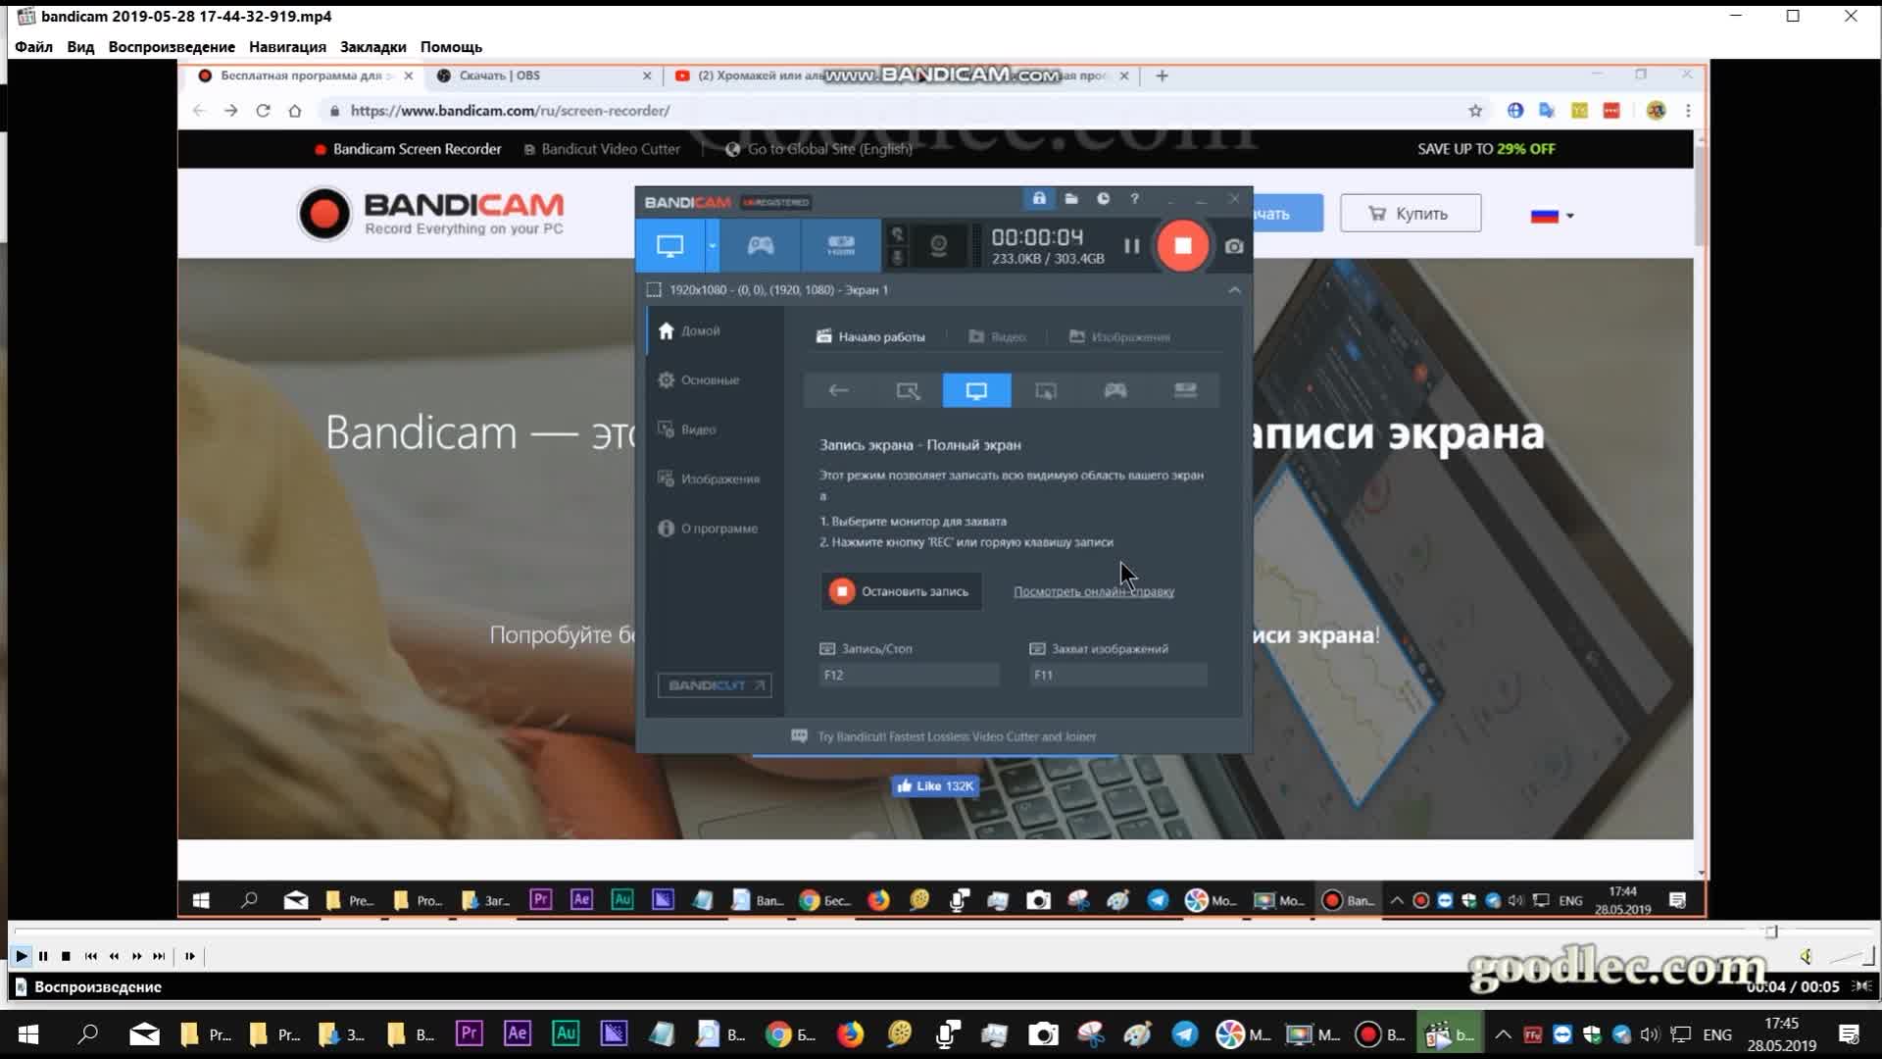Click the 00:04 / 00:05 time display

pyautogui.click(x=1793, y=986)
